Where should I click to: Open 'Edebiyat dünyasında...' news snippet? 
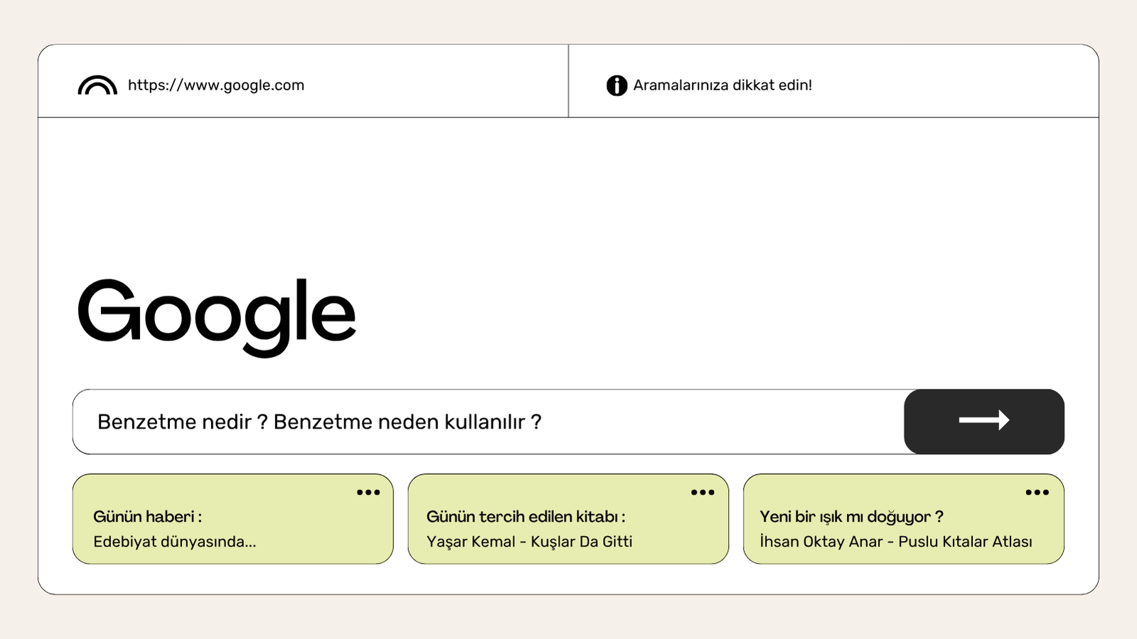174,542
